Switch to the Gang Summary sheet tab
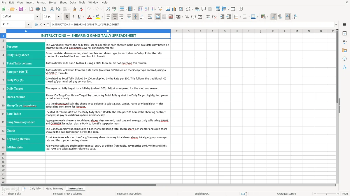This screenshot has height=196, width=350. [55, 188]
